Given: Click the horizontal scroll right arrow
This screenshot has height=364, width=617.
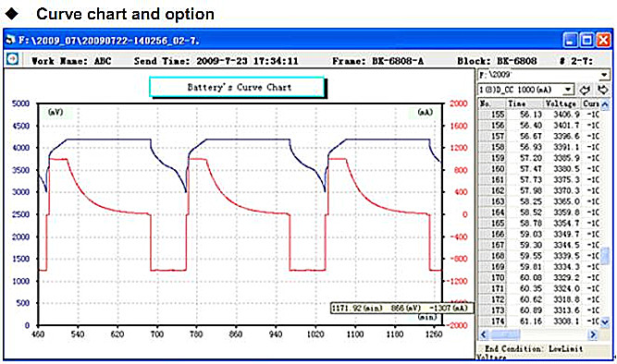Looking at the screenshot, I should click(x=592, y=335).
